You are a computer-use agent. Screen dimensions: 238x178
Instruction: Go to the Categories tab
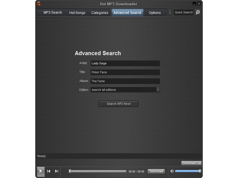[100, 13]
